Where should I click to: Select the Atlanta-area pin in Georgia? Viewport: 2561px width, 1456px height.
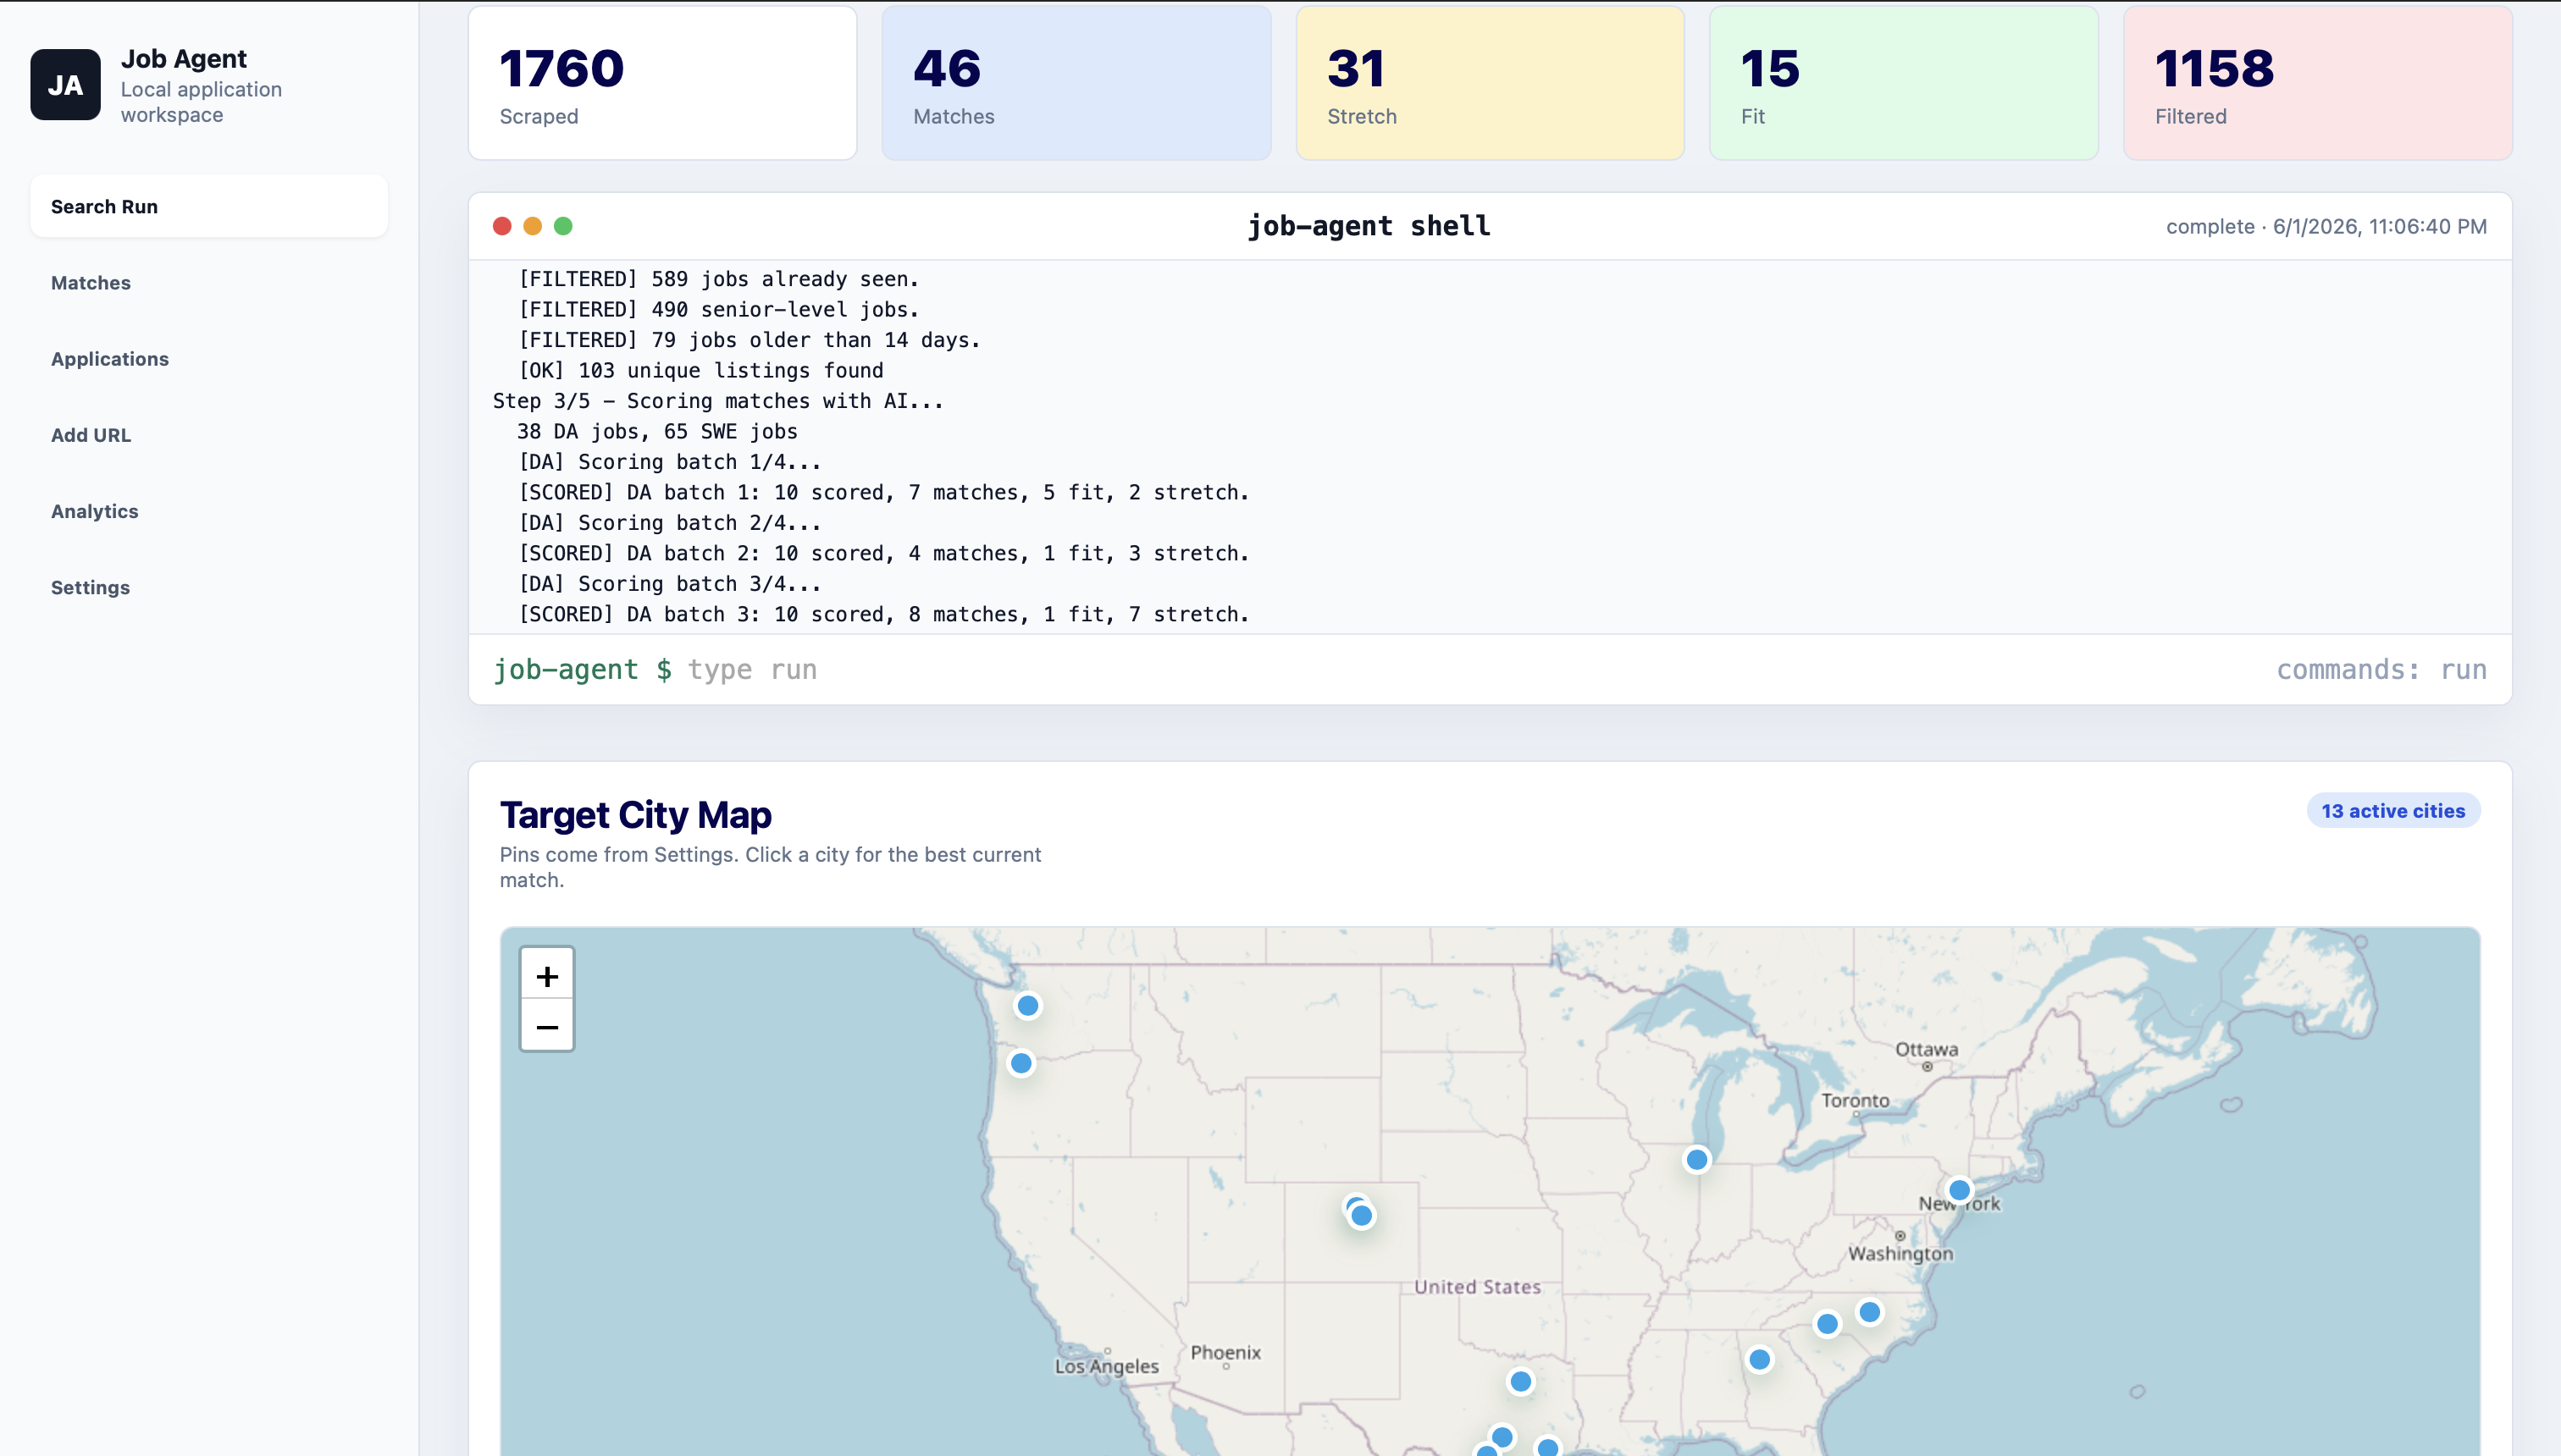pyautogui.click(x=1760, y=1360)
